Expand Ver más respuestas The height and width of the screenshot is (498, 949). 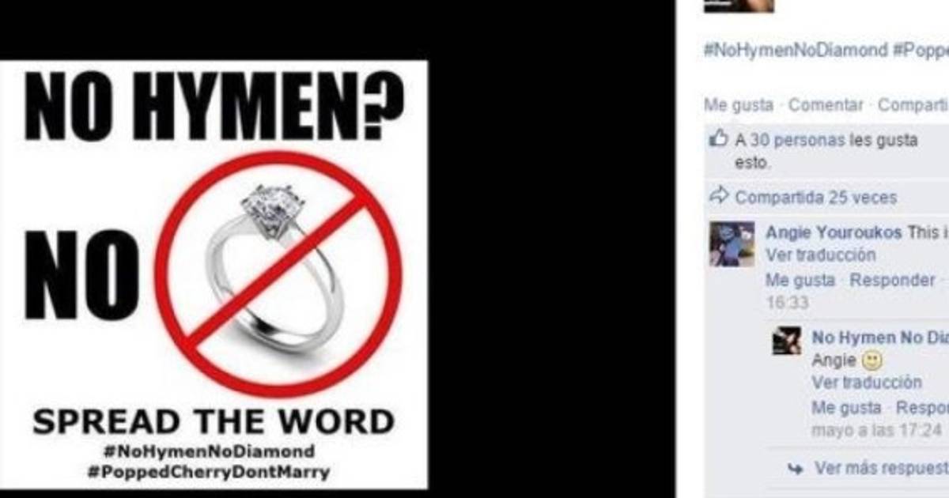882,469
